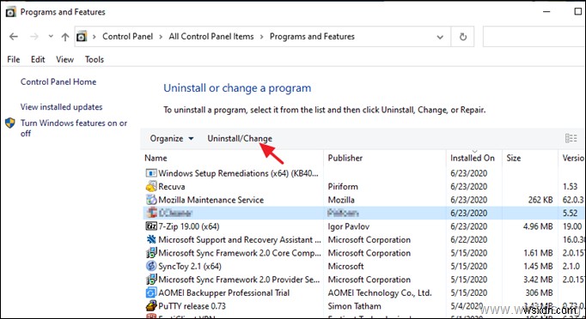
Task: Open the Edit menu
Action: coord(38,59)
